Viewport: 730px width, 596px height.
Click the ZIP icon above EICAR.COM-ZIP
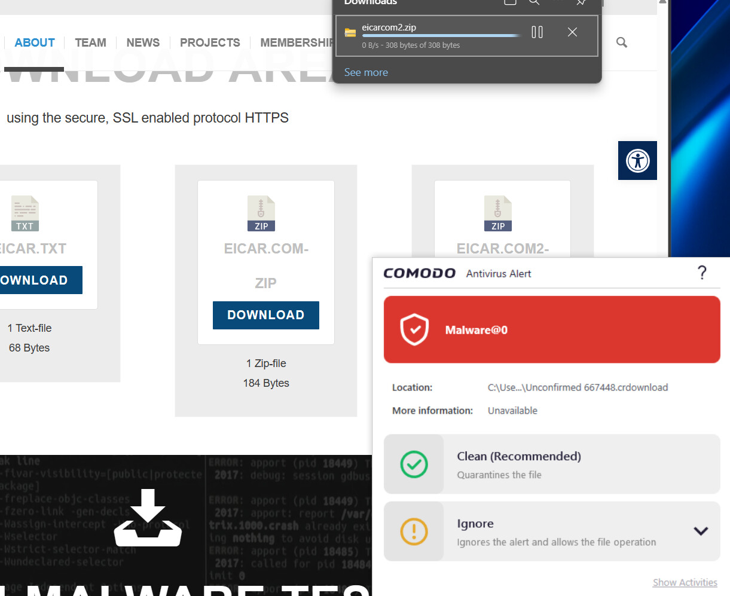pyautogui.click(x=261, y=213)
